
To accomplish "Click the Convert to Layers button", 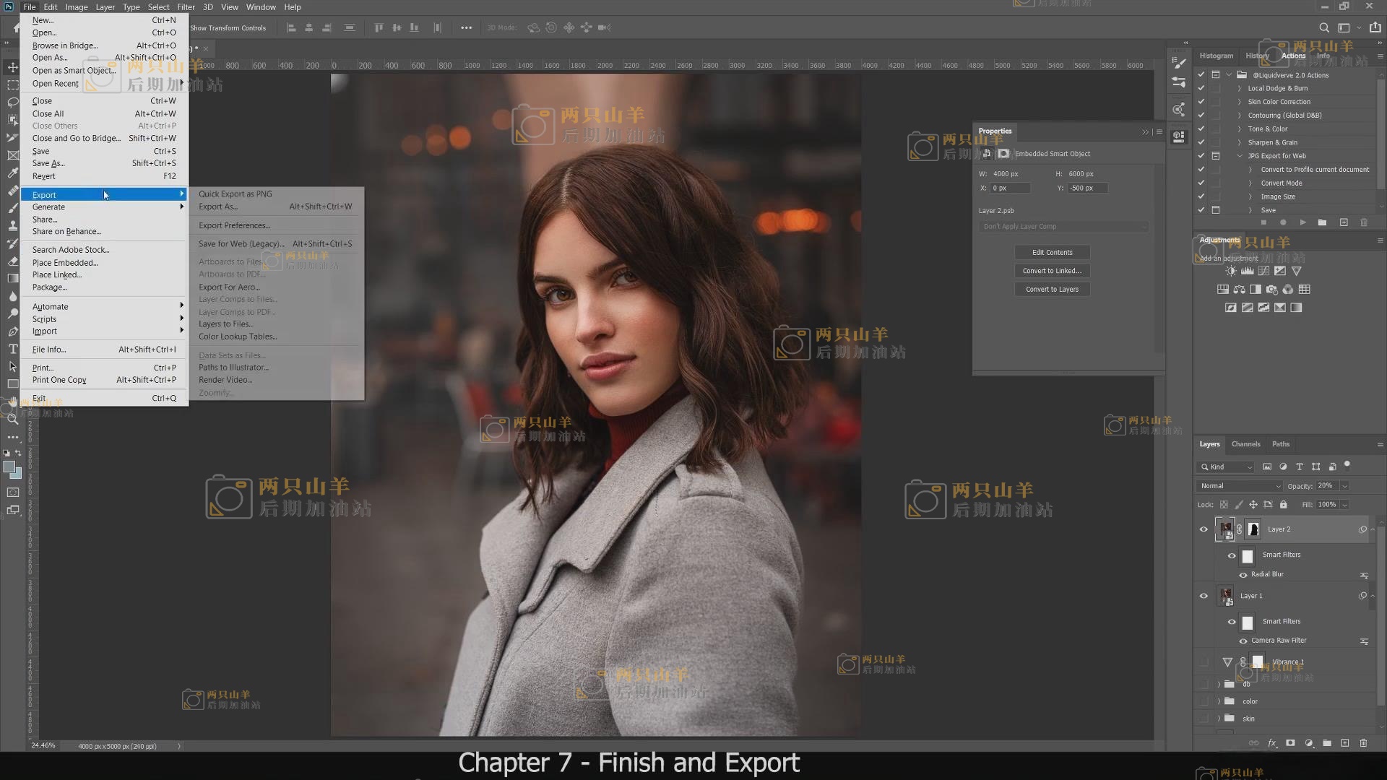I will point(1052,289).
